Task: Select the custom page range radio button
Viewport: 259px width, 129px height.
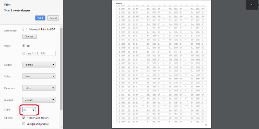Action: pyautogui.click(x=24, y=53)
